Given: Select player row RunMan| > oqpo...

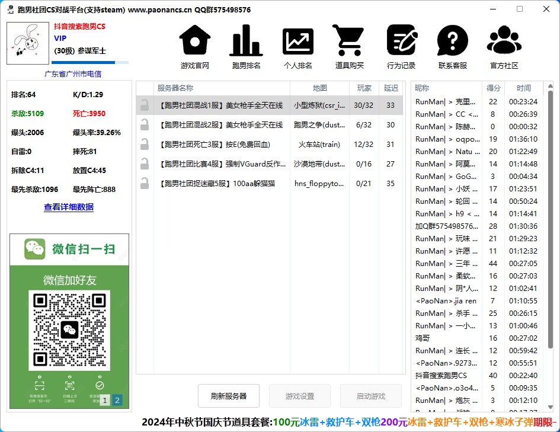Looking at the screenshot, I should click(477, 139).
